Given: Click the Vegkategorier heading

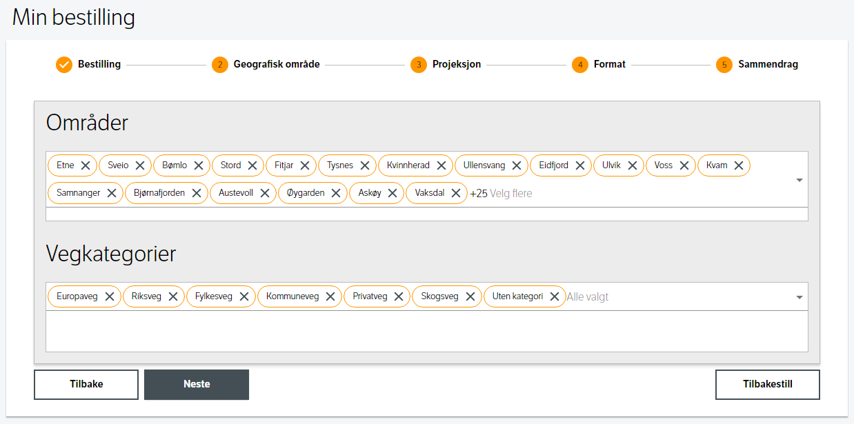Looking at the screenshot, I should click(111, 254).
